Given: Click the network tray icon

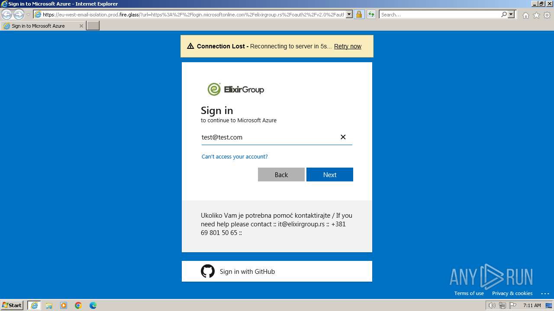Looking at the screenshot, I should (x=502, y=305).
